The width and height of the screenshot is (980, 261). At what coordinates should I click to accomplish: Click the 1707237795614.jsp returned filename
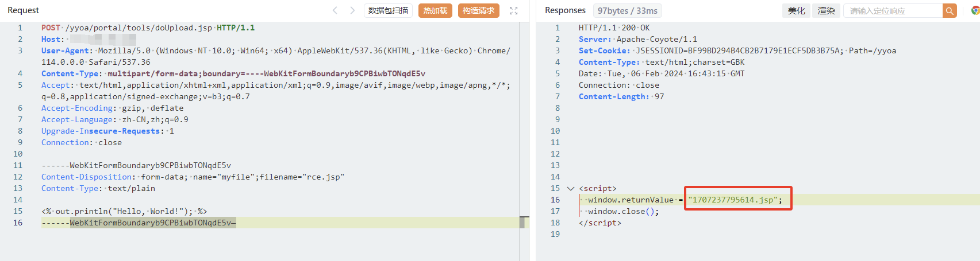[733, 200]
